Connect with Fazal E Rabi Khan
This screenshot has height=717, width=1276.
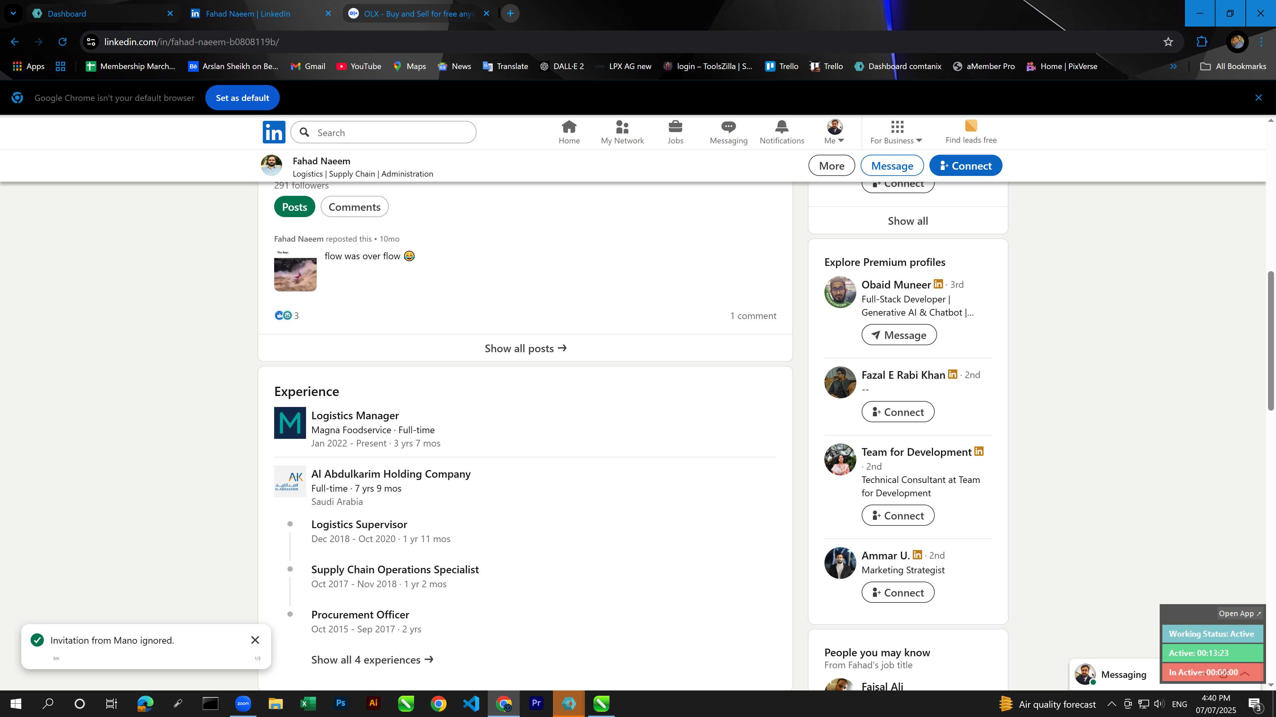pos(898,412)
